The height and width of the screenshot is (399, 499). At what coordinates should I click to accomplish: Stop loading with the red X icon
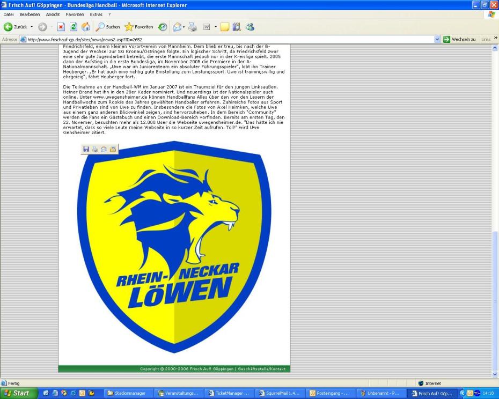click(61, 27)
